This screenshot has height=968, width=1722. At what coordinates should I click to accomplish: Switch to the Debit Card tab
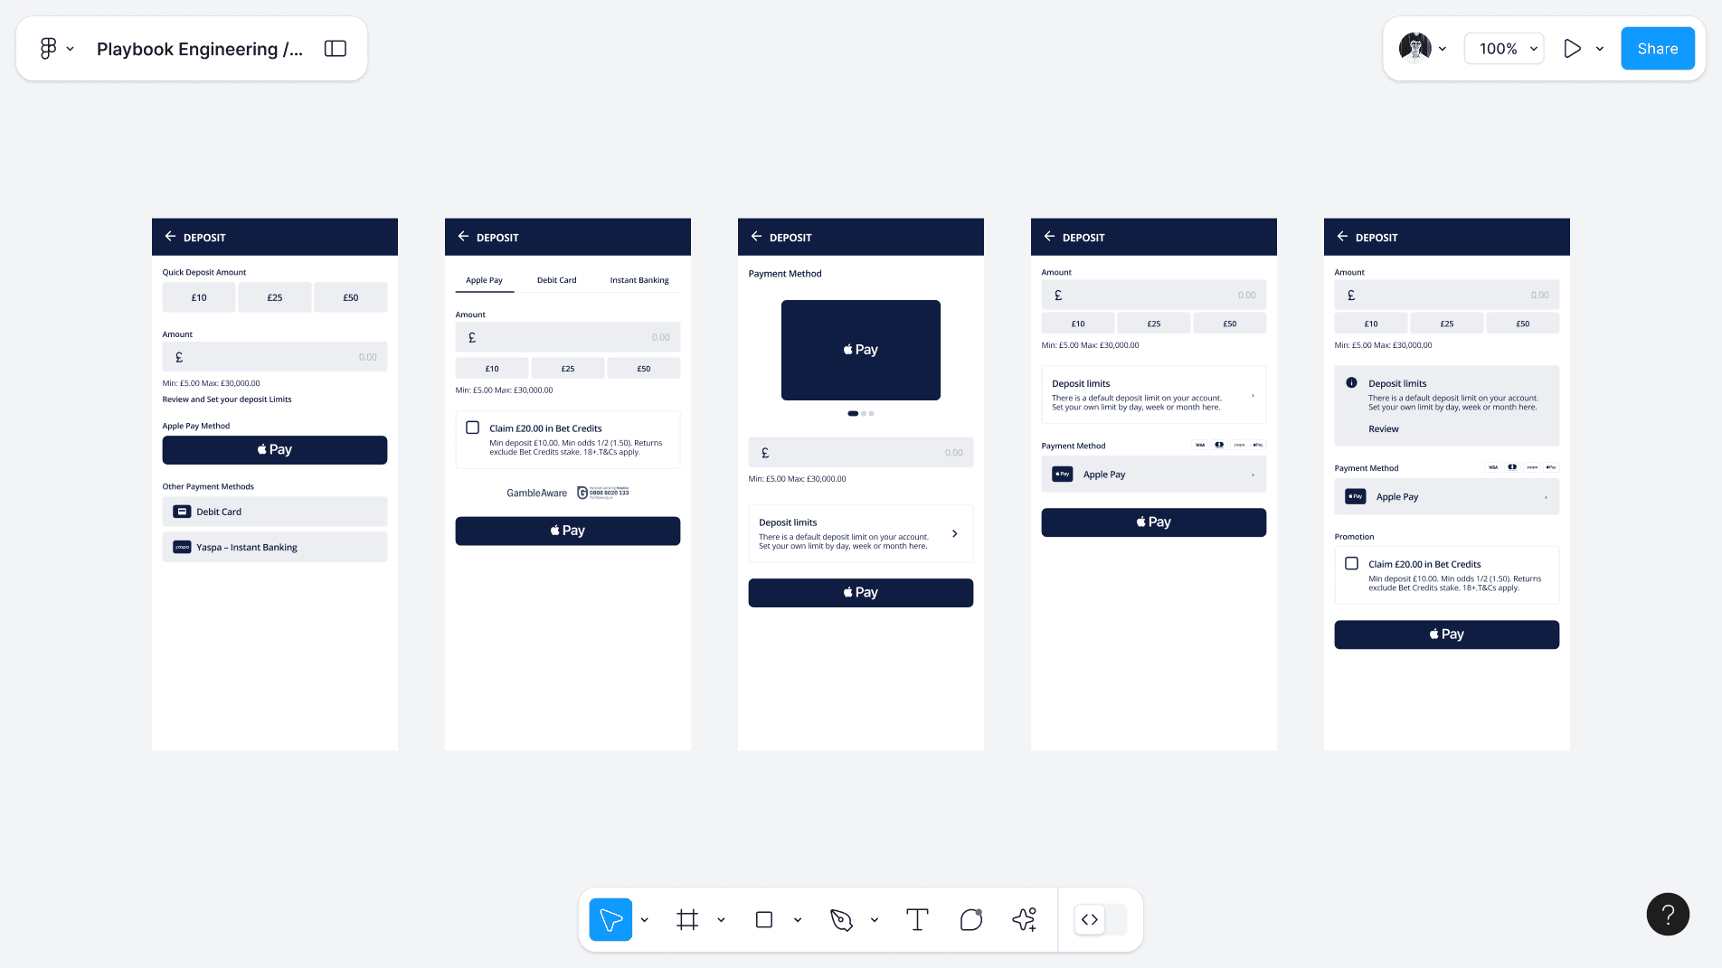click(556, 280)
